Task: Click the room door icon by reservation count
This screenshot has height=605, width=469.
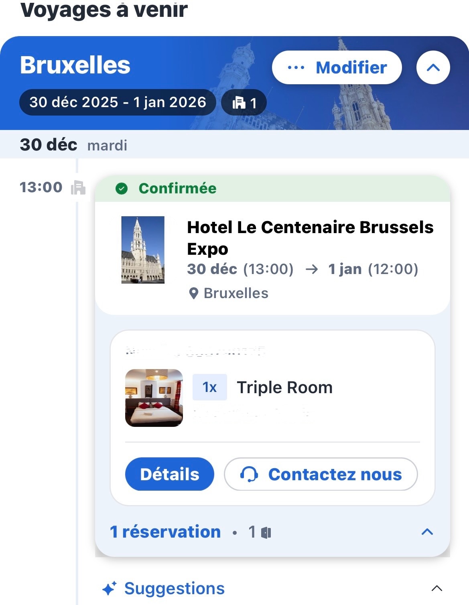Action: click(x=266, y=533)
